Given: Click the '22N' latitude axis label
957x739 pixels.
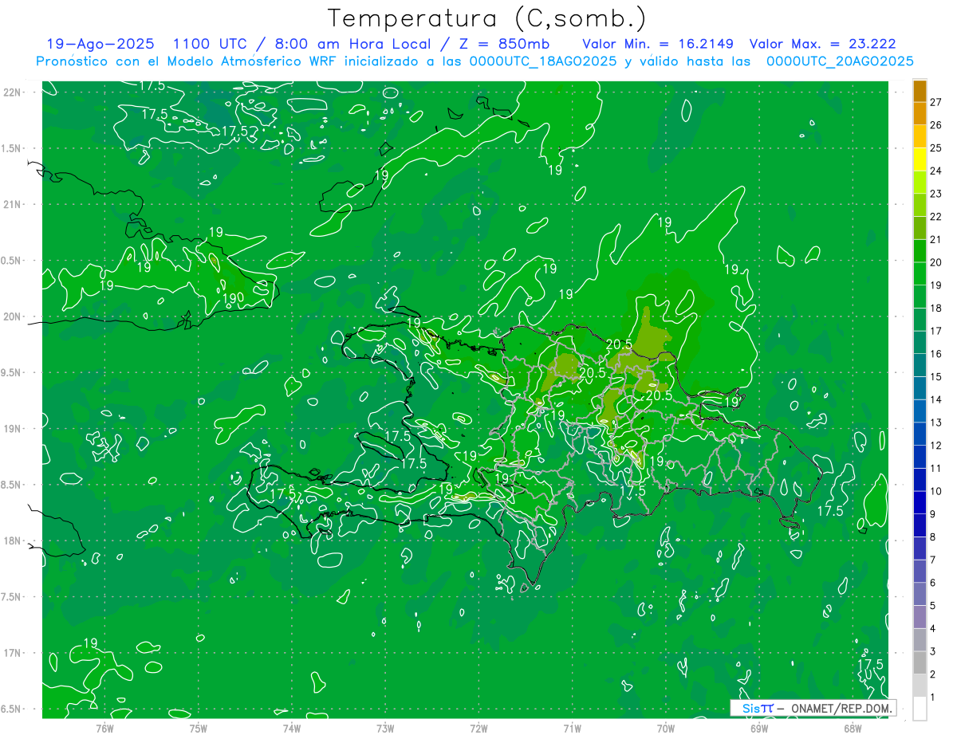Looking at the screenshot, I should pyautogui.click(x=13, y=92).
